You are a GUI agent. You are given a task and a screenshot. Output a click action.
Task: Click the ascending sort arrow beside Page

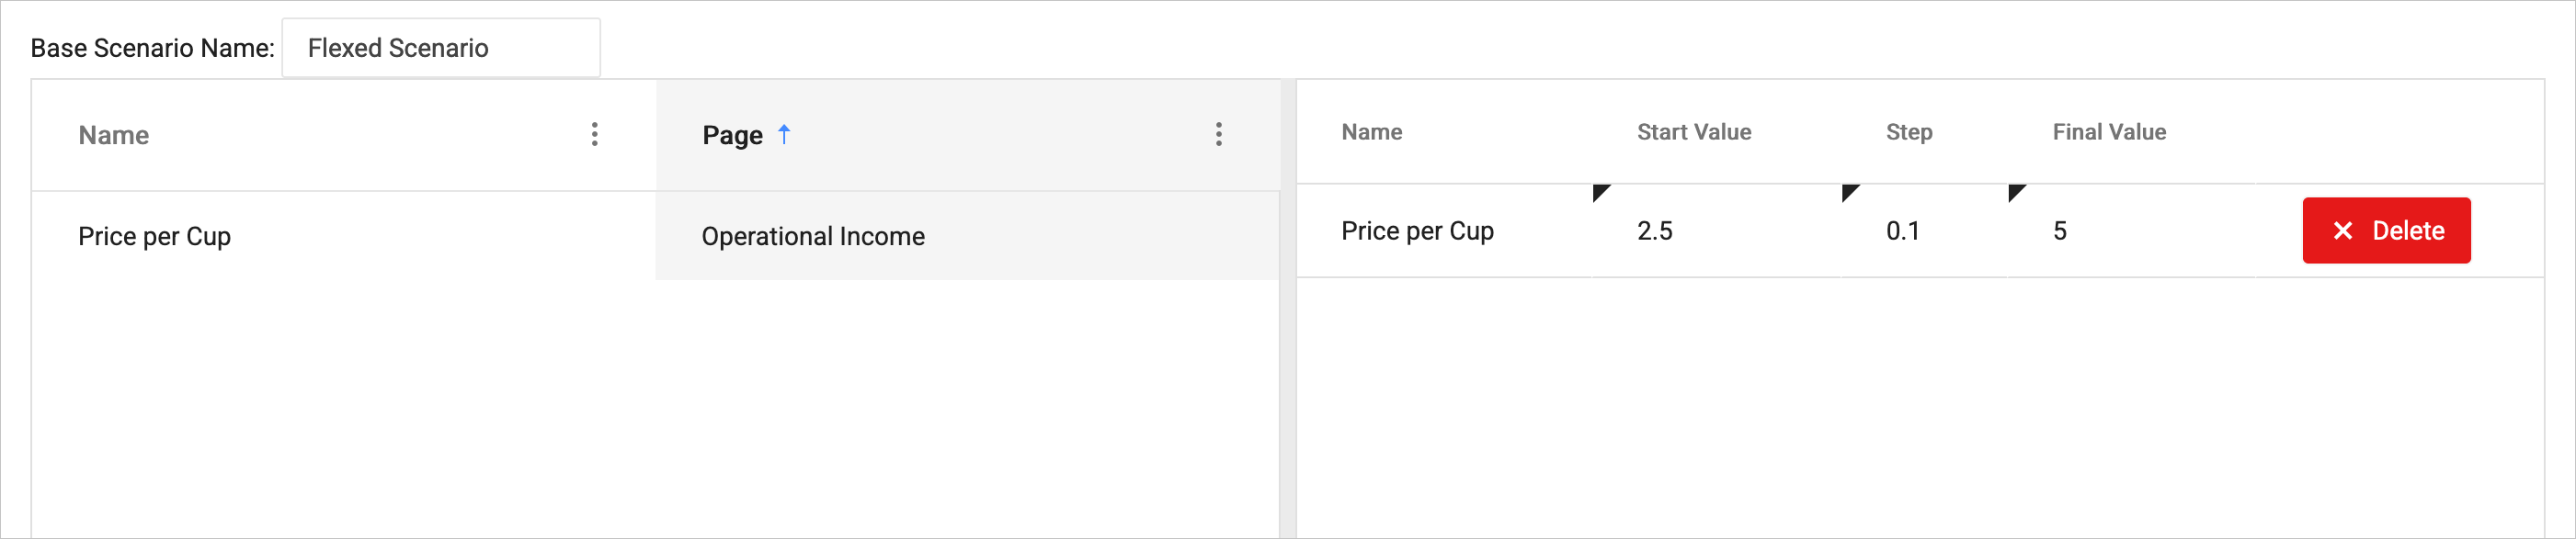784,134
